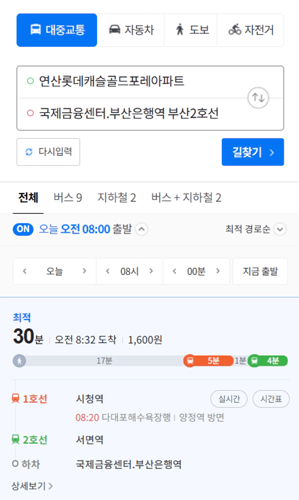Select the 자동차 car mode icon

(115, 30)
